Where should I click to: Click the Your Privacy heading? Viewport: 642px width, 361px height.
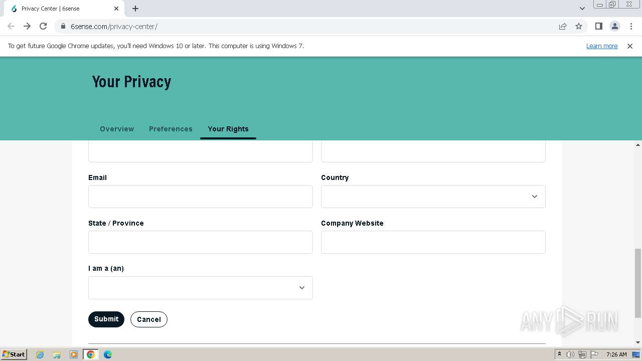[x=132, y=81]
